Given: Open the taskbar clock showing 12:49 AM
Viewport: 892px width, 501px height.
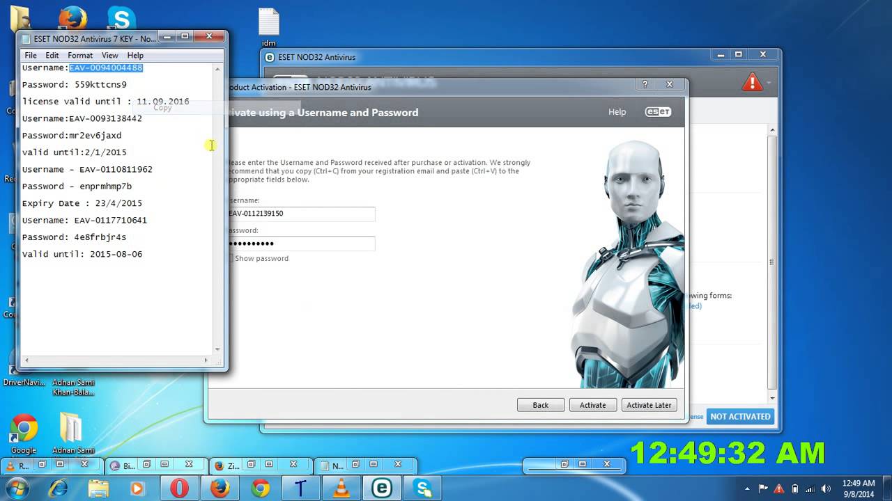Looking at the screenshot, I should [858, 488].
